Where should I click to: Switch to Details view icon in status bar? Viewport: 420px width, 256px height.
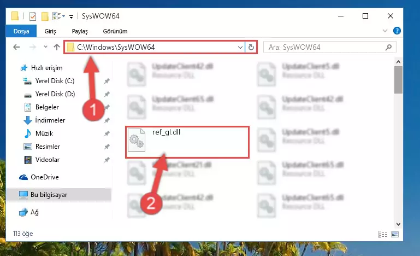click(383, 234)
